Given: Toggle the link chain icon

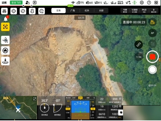Looking at the screenshot, I should click(x=138, y=45).
